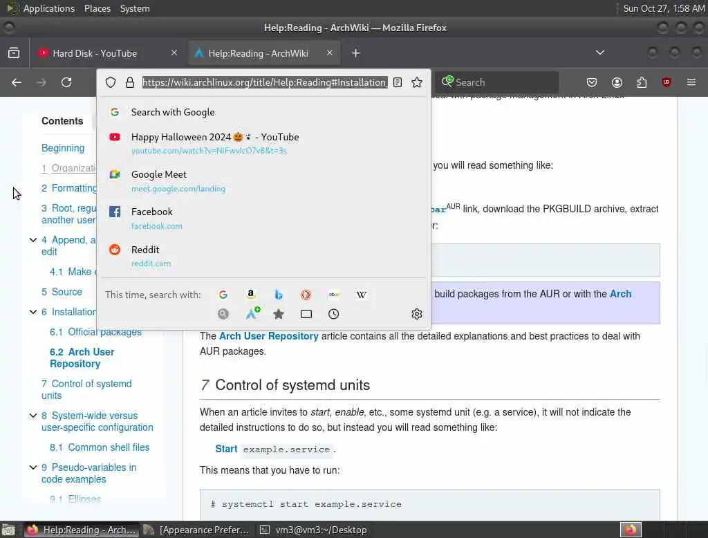
Task: Go to 8.1 Common shell files
Action: tap(100, 447)
